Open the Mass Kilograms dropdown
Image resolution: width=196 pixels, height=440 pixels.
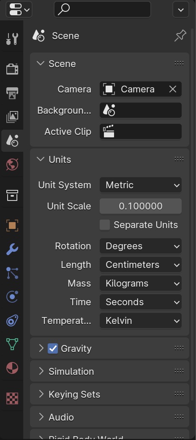[141, 284]
